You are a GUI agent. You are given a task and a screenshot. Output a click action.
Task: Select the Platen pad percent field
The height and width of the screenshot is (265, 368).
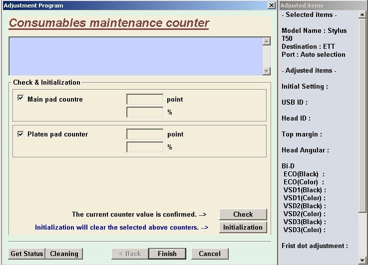tap(145, 147)
